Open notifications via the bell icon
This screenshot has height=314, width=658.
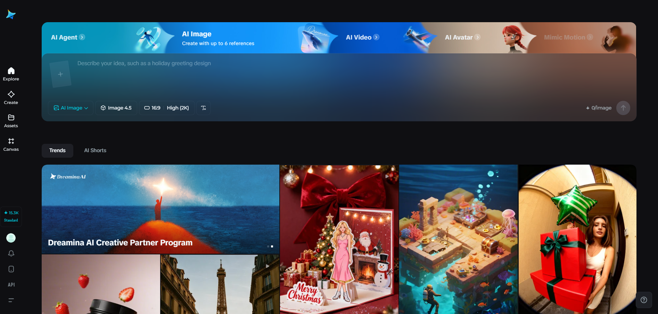(x=11, y=253)
